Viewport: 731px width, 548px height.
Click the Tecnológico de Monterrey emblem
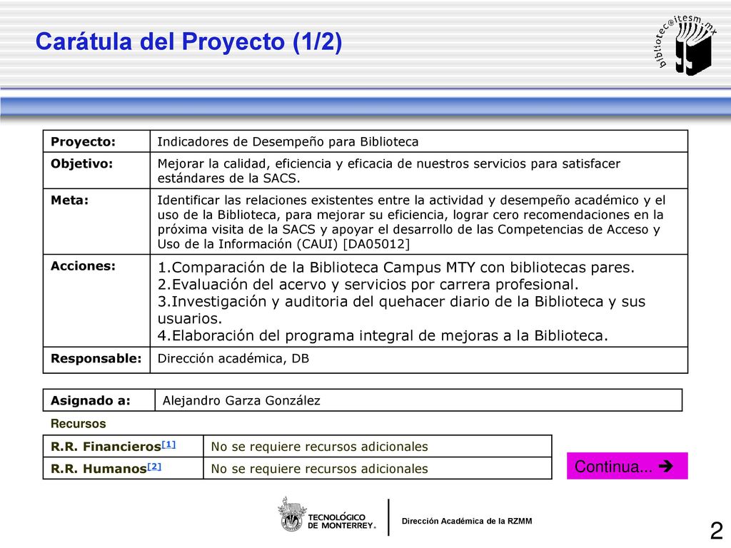pos(292,515)
